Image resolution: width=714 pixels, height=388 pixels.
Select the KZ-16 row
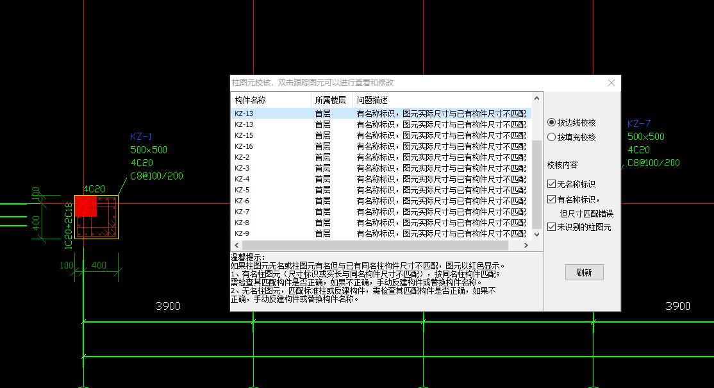pos(381,146)
